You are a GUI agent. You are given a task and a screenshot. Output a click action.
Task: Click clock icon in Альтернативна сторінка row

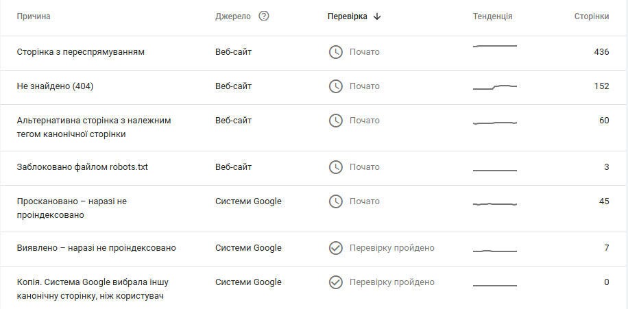335,121
